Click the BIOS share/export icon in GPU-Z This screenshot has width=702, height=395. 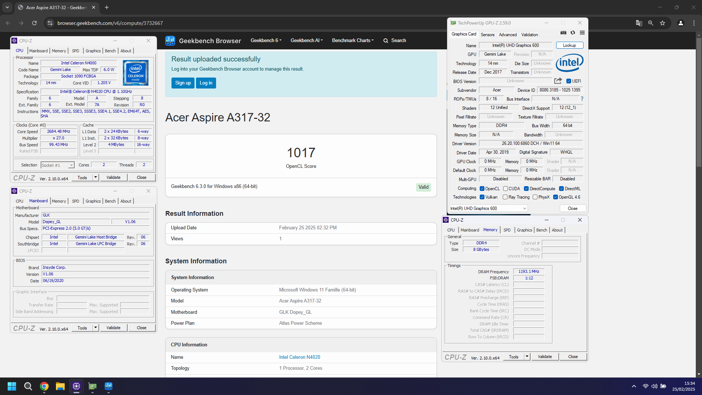[x=558, y=81]
